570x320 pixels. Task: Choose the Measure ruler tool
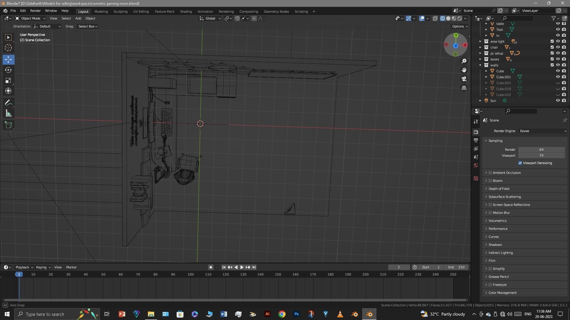(8, 113)
